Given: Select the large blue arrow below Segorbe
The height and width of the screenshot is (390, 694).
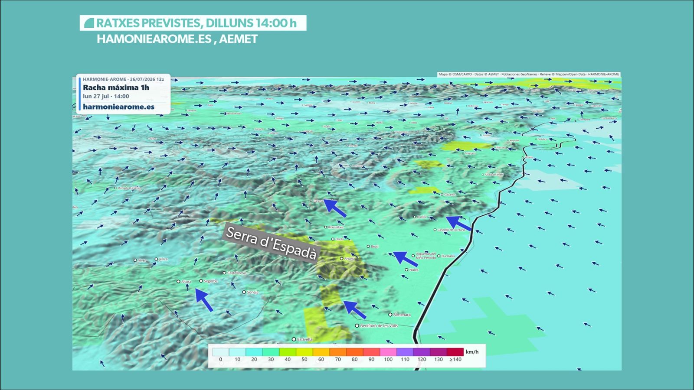Looking at the screenshot, I should point(204,300).
